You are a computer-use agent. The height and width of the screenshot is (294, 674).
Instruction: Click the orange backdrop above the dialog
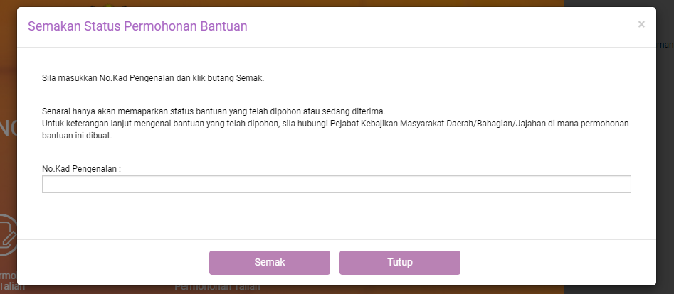[285, 4]
